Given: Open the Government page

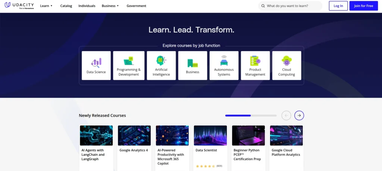Looking at the screenshot, I should (x=137, y=6).
